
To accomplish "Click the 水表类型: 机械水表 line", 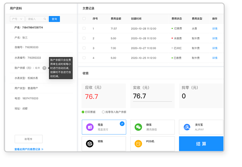I will point(26,78).
